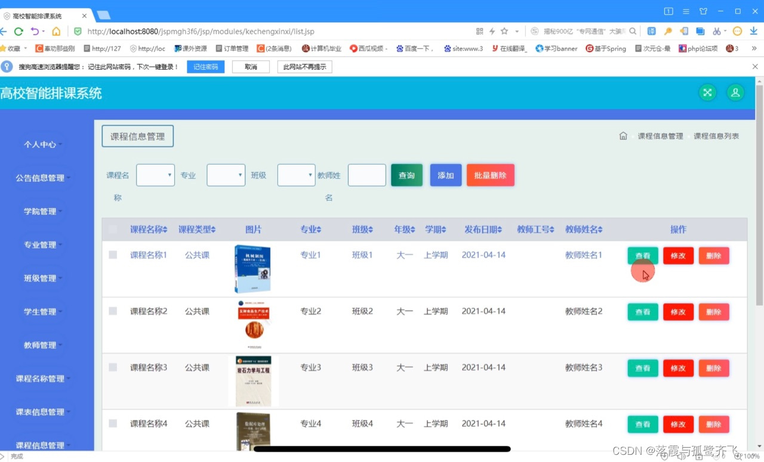
Task: Expand the screenshot tool dropdown arrow
Action: (725, 32)
